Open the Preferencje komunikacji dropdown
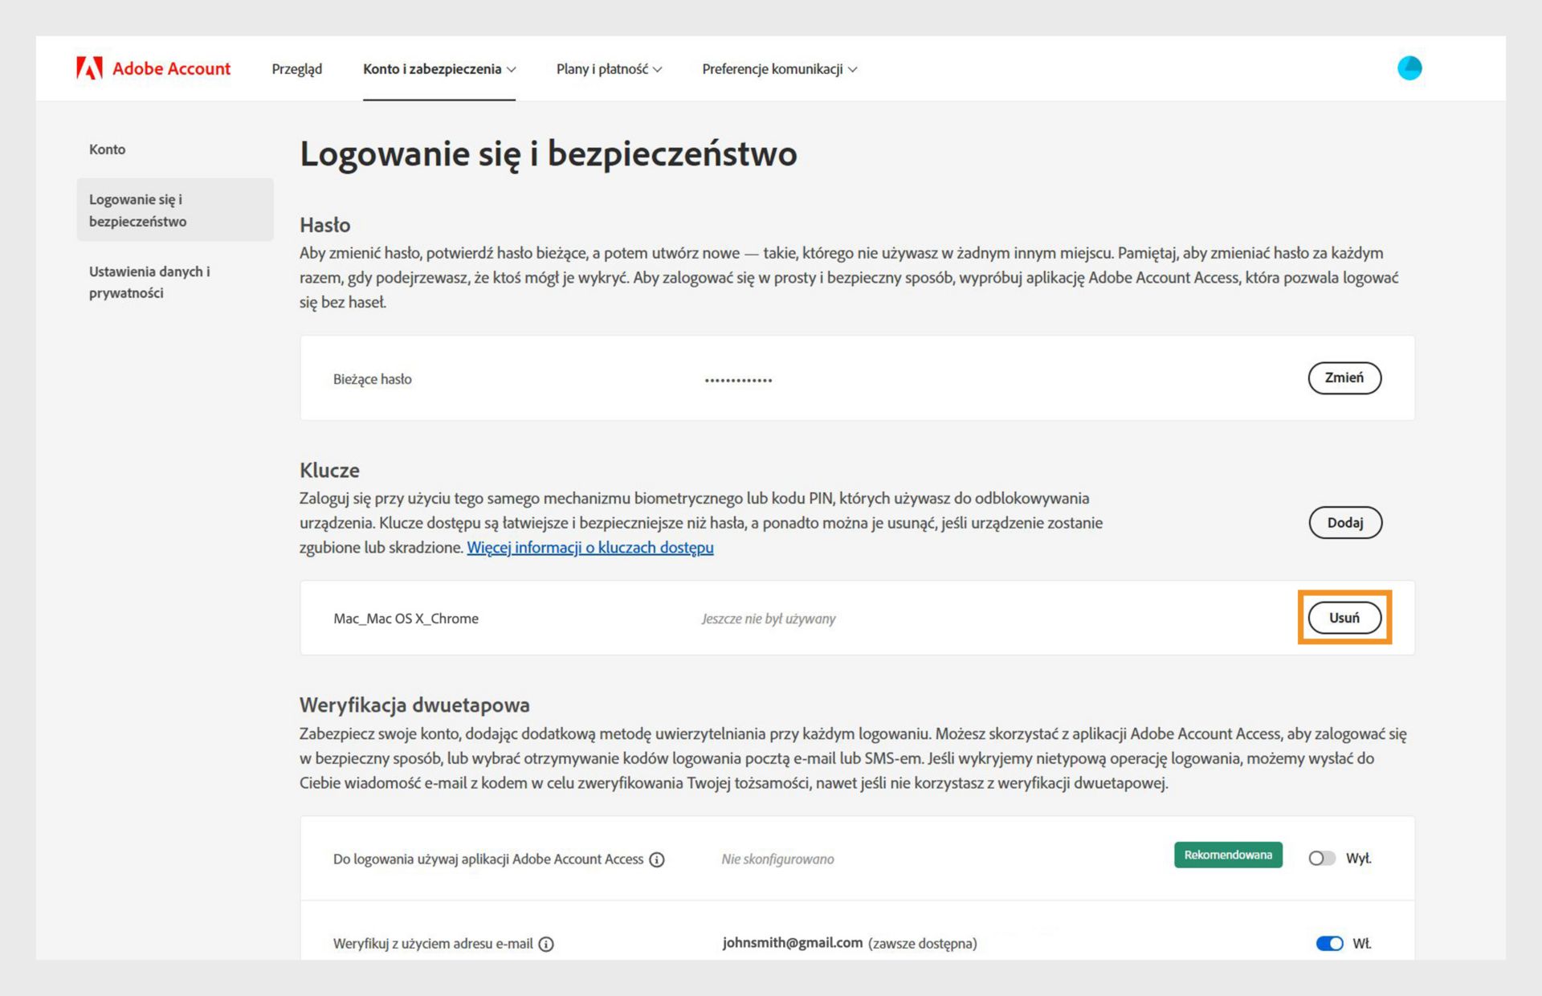Viewport: 1542px width, 996px height. coord(779,69)
